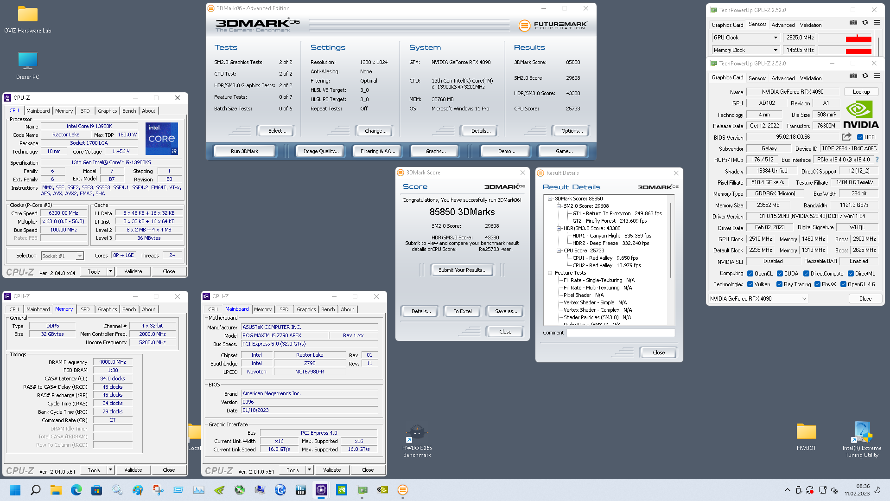Click the question mark beside Bus Interface
This screenshot has width=890, height=501.
(x=877, y=160)
